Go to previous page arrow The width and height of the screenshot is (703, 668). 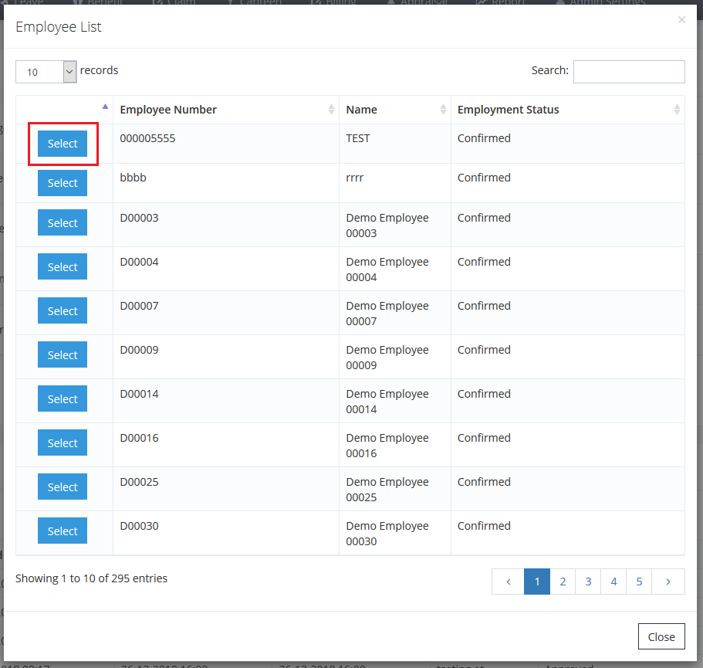pos(508,582)
